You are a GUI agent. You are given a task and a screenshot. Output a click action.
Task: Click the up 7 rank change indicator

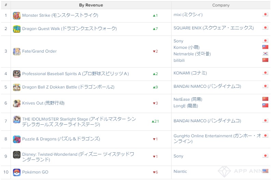click(x=155, y=29)
